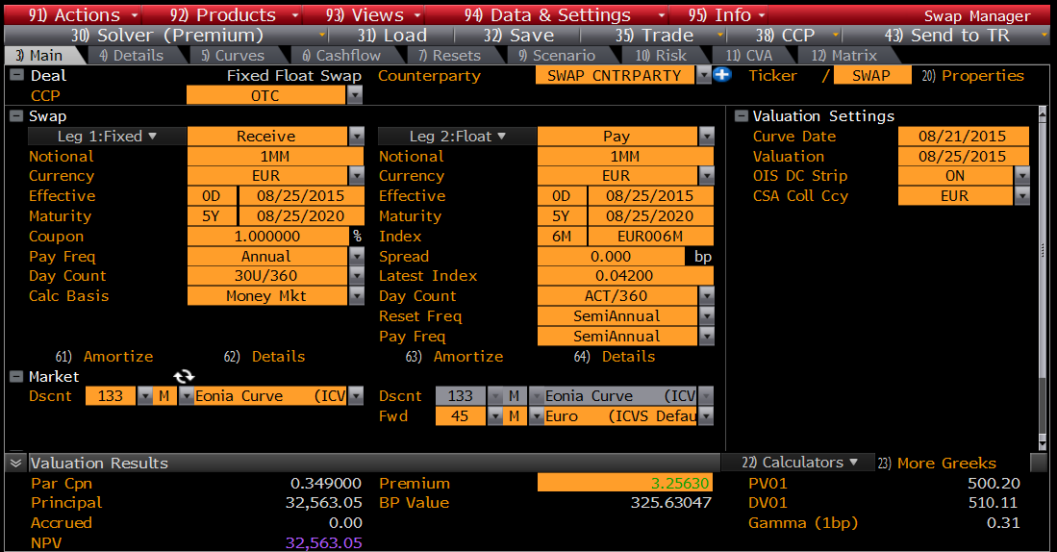Open the Calculators dropdown menu

point(800,463)
